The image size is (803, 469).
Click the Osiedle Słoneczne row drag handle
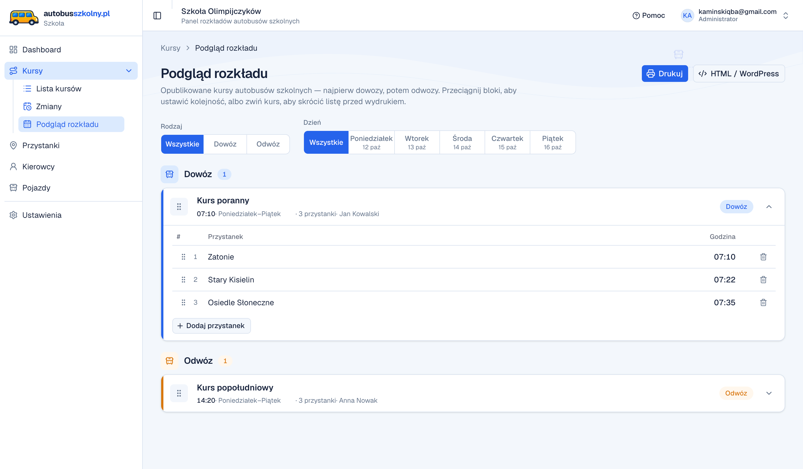tap(183, 302)
